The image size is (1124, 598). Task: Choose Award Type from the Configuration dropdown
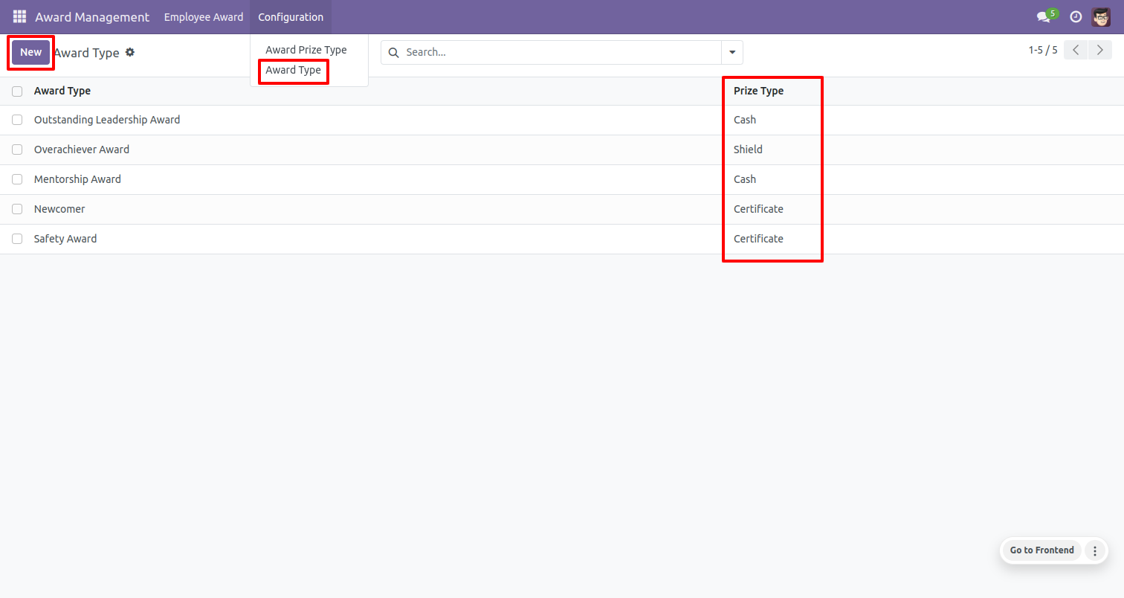294,70
